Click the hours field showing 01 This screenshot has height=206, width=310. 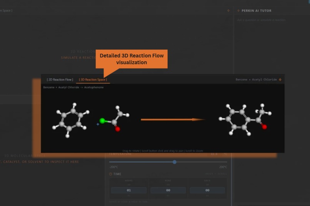point(129,190)
